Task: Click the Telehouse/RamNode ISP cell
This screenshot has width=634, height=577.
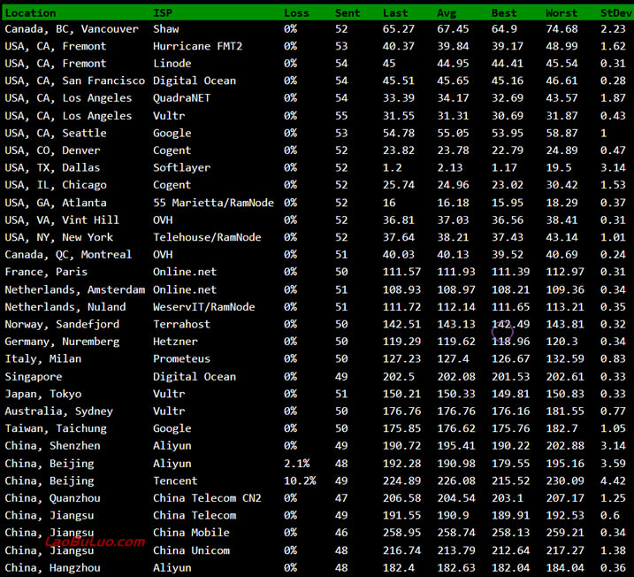Action: (x=207, y=237)
